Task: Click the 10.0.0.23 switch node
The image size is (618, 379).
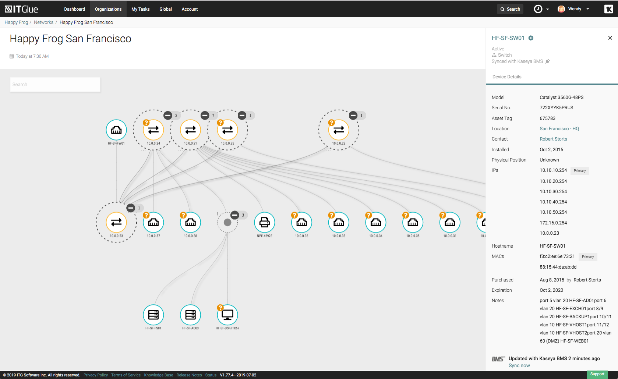Action: point(116,222)
